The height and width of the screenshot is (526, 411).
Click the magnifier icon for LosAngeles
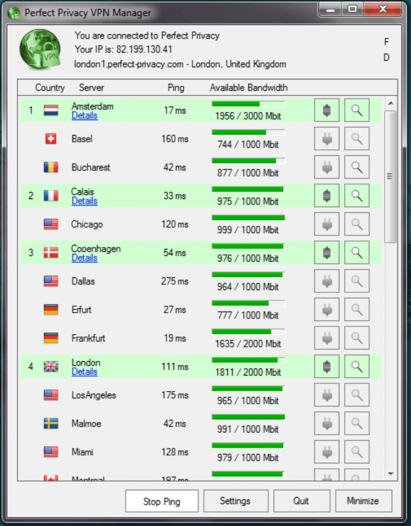[x=357, y=395]
